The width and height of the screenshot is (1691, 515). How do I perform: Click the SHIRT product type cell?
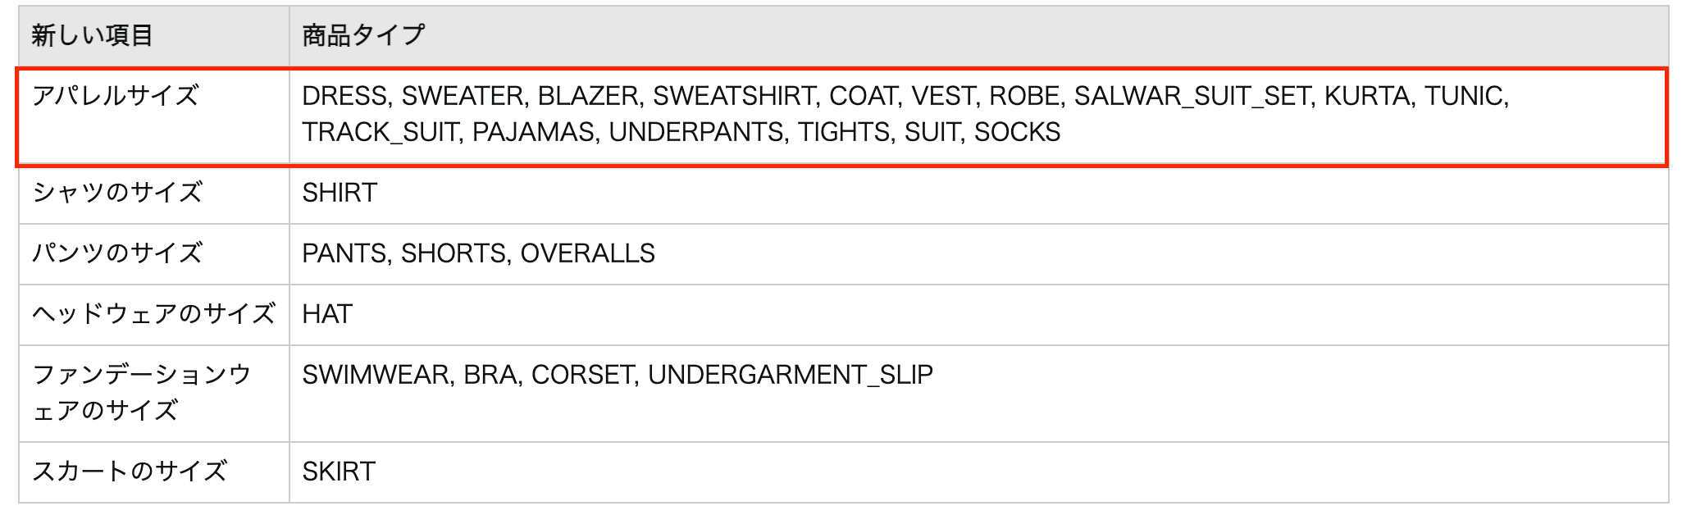point(340,193)
